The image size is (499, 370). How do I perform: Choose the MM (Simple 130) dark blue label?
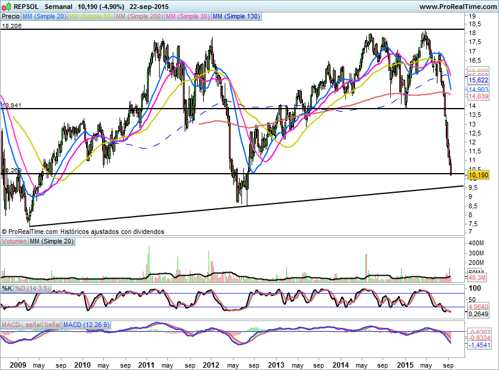(x=236, y=16)
